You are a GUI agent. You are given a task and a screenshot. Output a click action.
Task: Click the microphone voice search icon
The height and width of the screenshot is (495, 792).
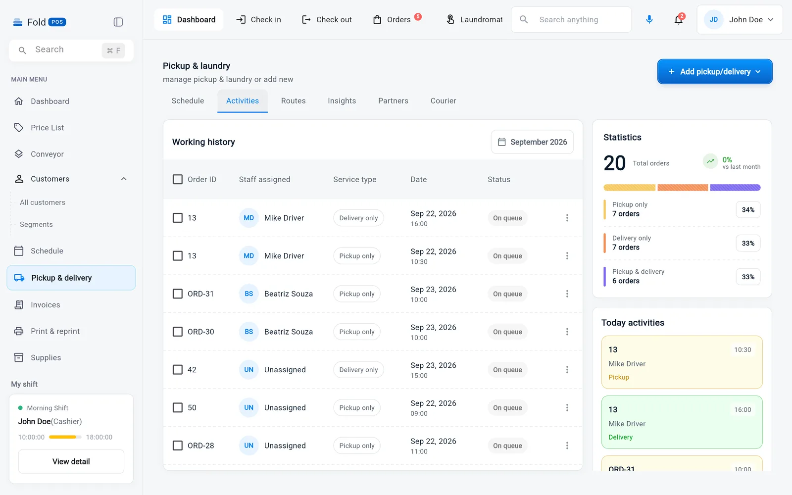649,19
